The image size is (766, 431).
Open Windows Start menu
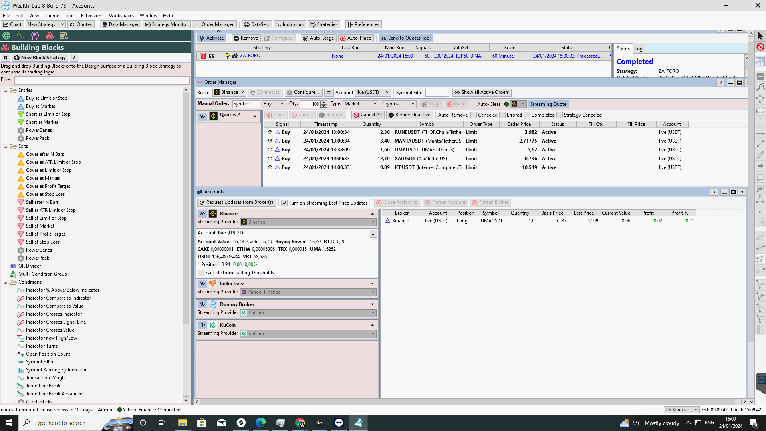[x=9, y=423]
